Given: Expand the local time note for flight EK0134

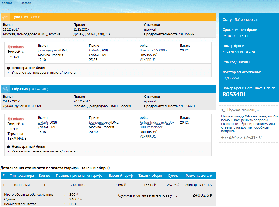Looking at the screenshot, I should click(x=8, y=73).
